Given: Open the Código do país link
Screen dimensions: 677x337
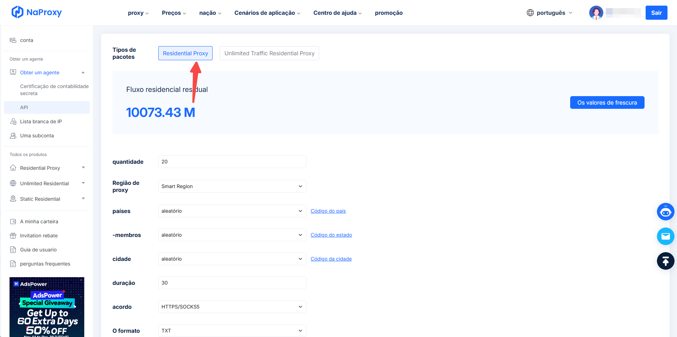Looking at the screenshot, I should pyautogui.click(x=328, y=211).
